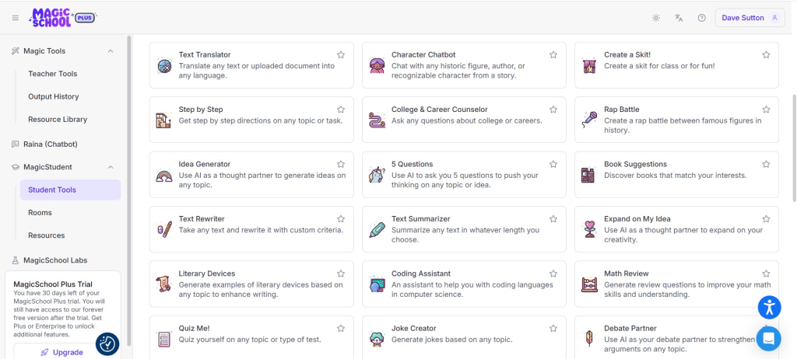This screenshot has width=797, height=359.
Task: Open the help question mark icon
Action: pos(701,18)
